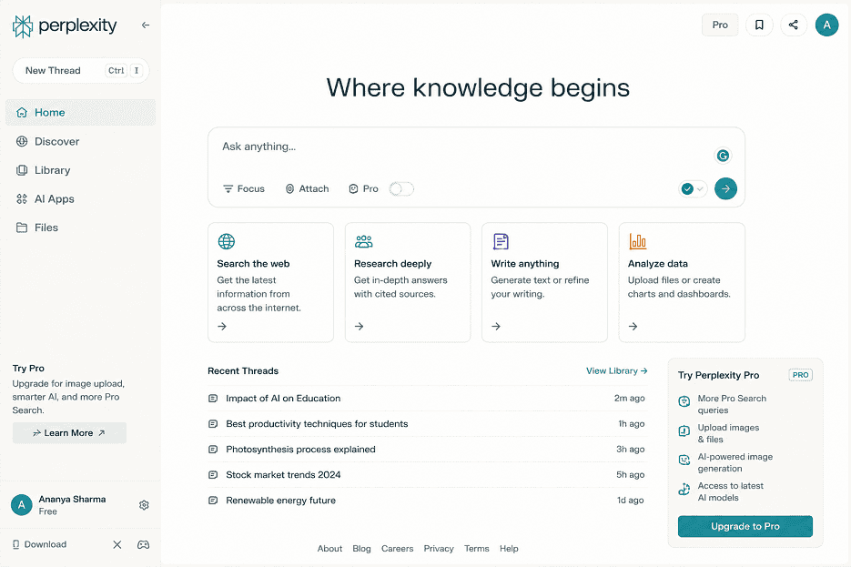Click the PRO badge in Try Perplexity Pro
851x567 pixels.
(800, 375)
